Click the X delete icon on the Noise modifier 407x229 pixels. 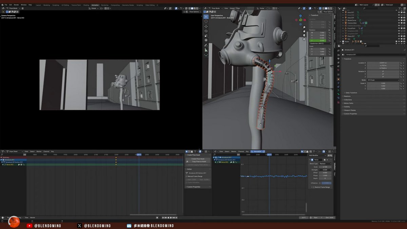pyautogui.click(x=327, y=160)
